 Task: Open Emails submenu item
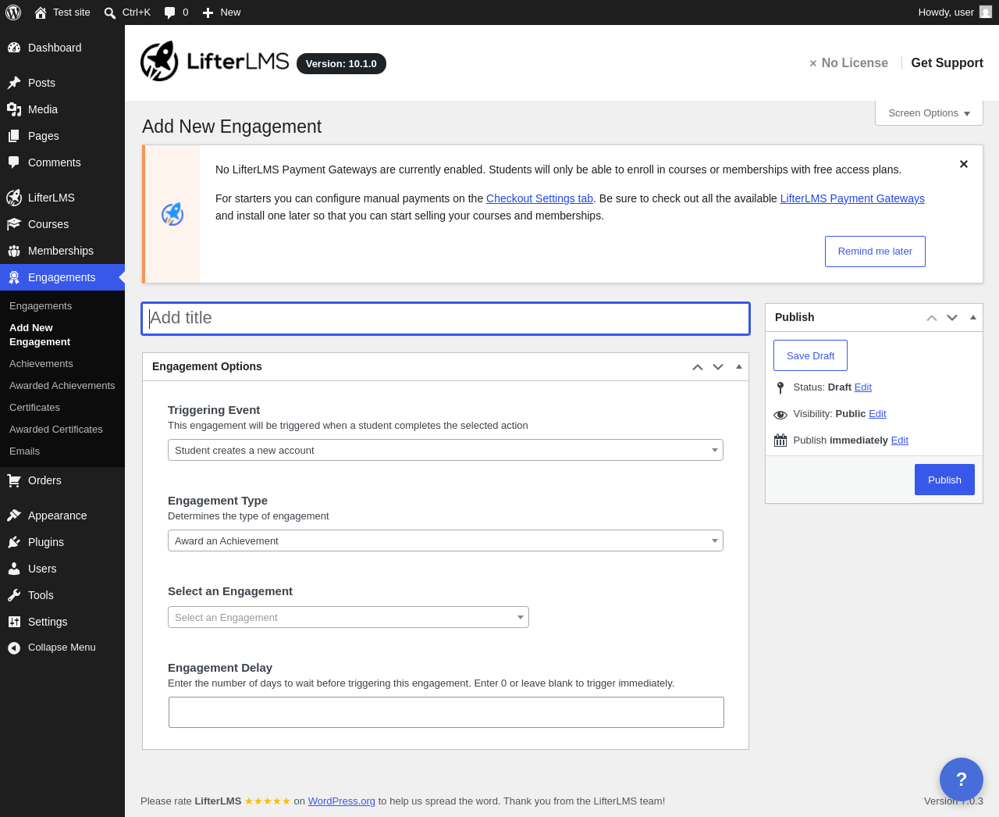click(25, 451)
